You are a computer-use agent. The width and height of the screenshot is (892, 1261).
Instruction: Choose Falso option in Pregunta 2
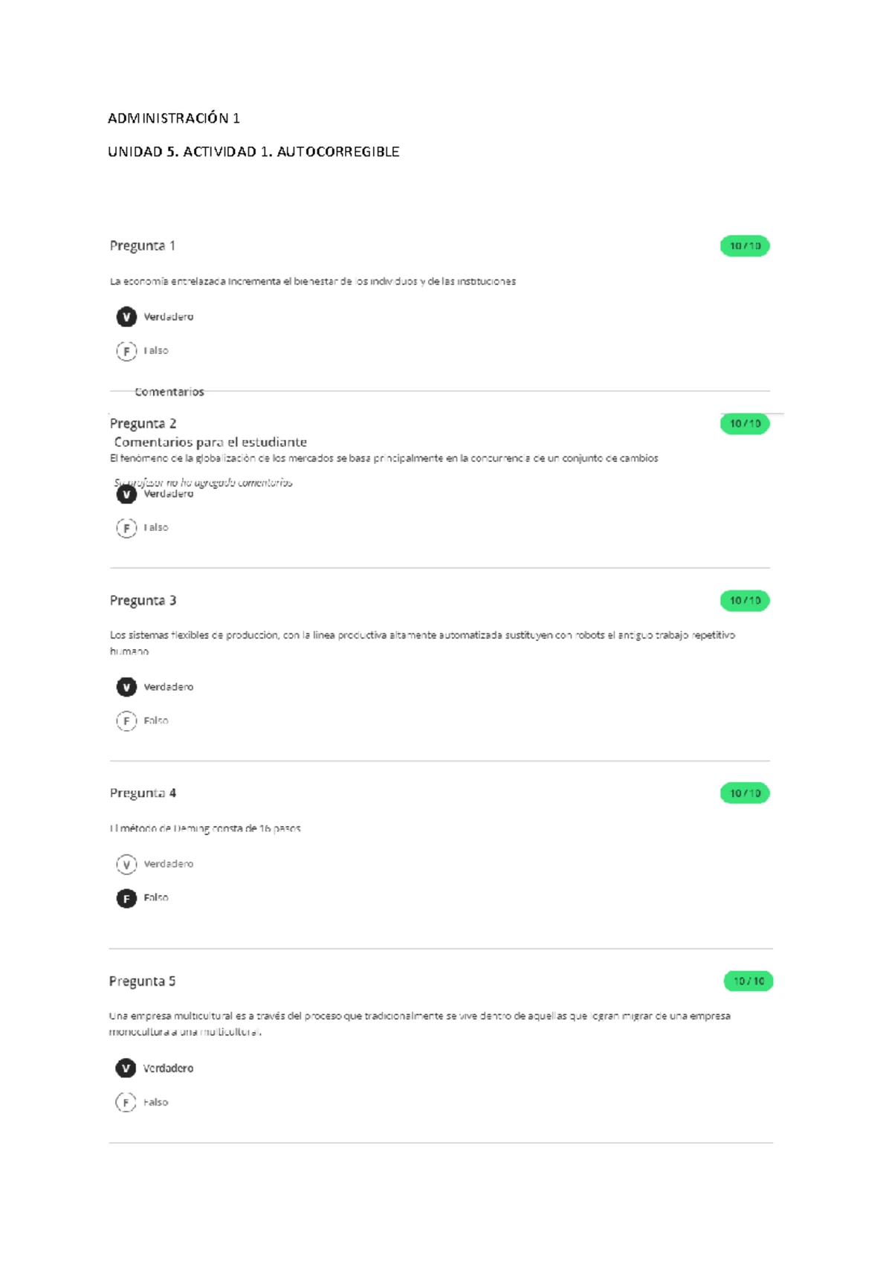pyautogui.click(x=126, y=528)
